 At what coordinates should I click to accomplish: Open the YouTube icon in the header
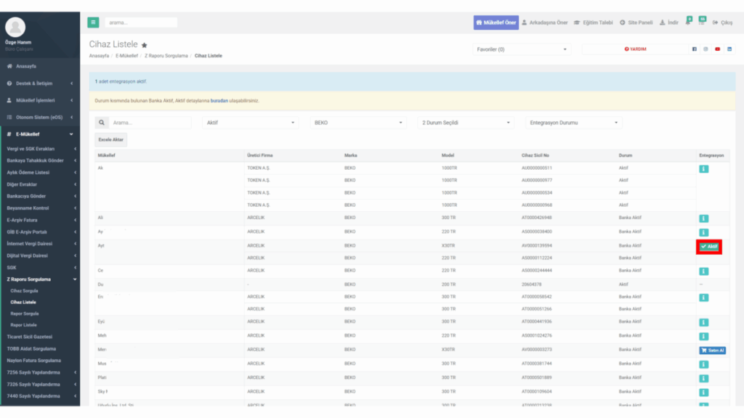click(717, 49)
